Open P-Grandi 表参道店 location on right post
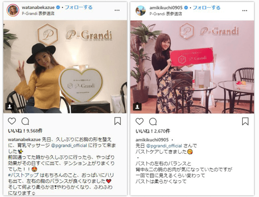 tap(166, 14)
